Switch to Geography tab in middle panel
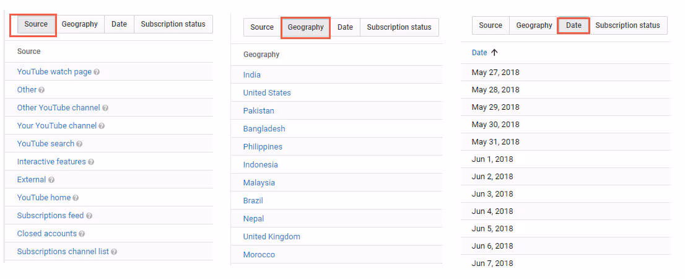The width and height of the screenshot is (685, 279). pyautogui.click(x=305, y=27)
